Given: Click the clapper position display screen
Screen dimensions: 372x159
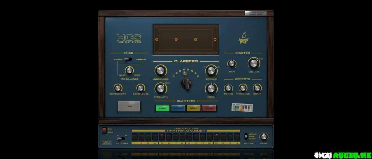Looking at the screenshot, I should pyautogui.click(x=186, y=39).
